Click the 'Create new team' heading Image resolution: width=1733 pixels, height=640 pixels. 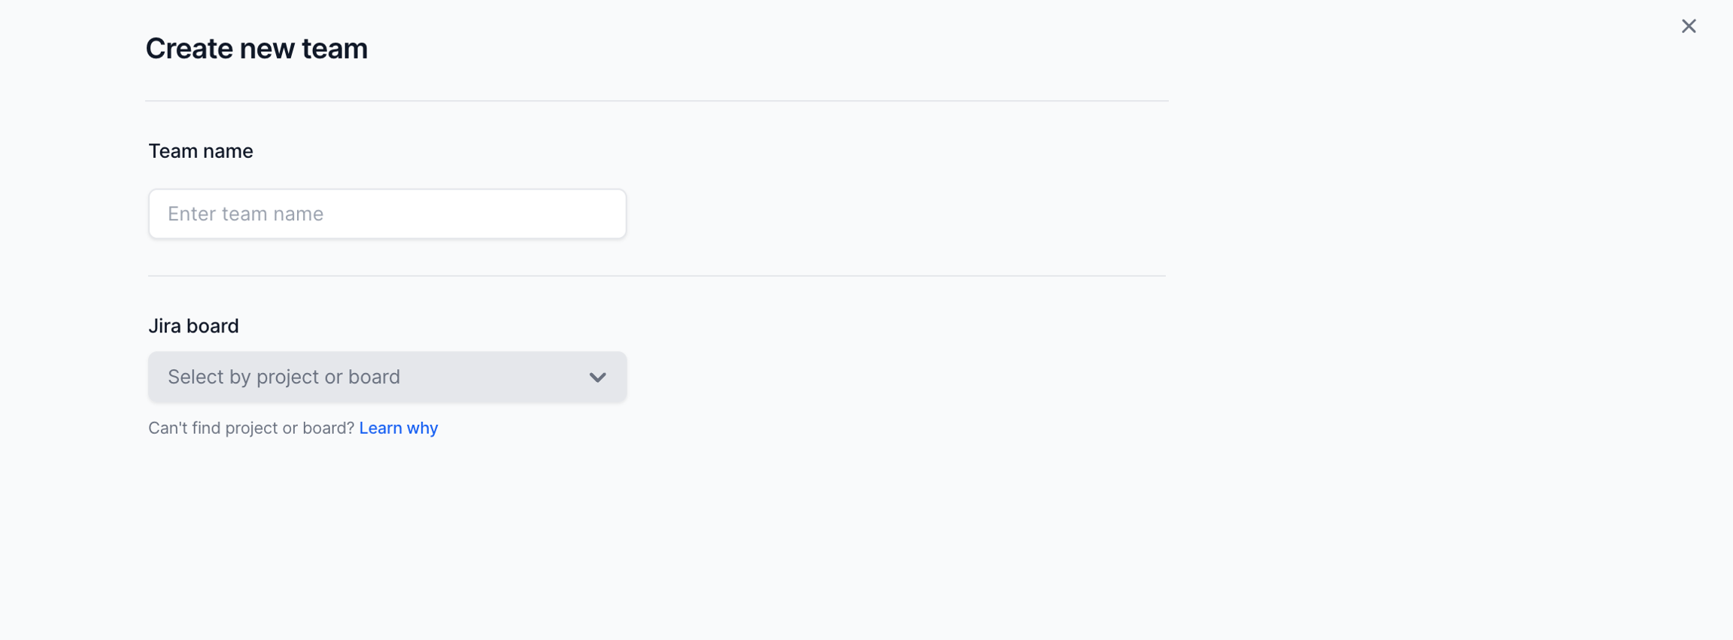(x=256, y=49)
